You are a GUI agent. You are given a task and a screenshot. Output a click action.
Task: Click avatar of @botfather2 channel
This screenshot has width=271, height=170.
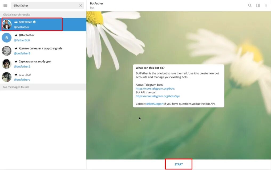click(x=7, y=64)
